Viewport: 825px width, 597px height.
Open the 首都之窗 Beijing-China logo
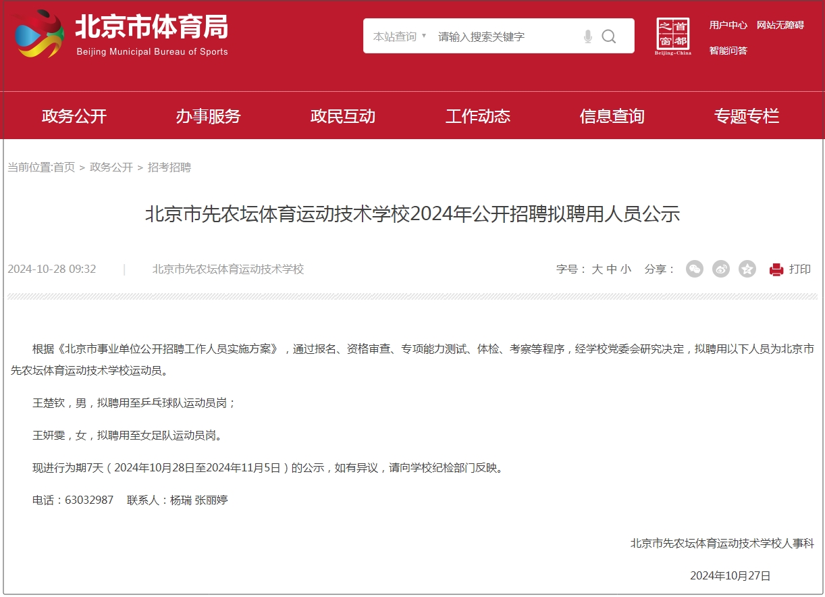pos(673,36)
